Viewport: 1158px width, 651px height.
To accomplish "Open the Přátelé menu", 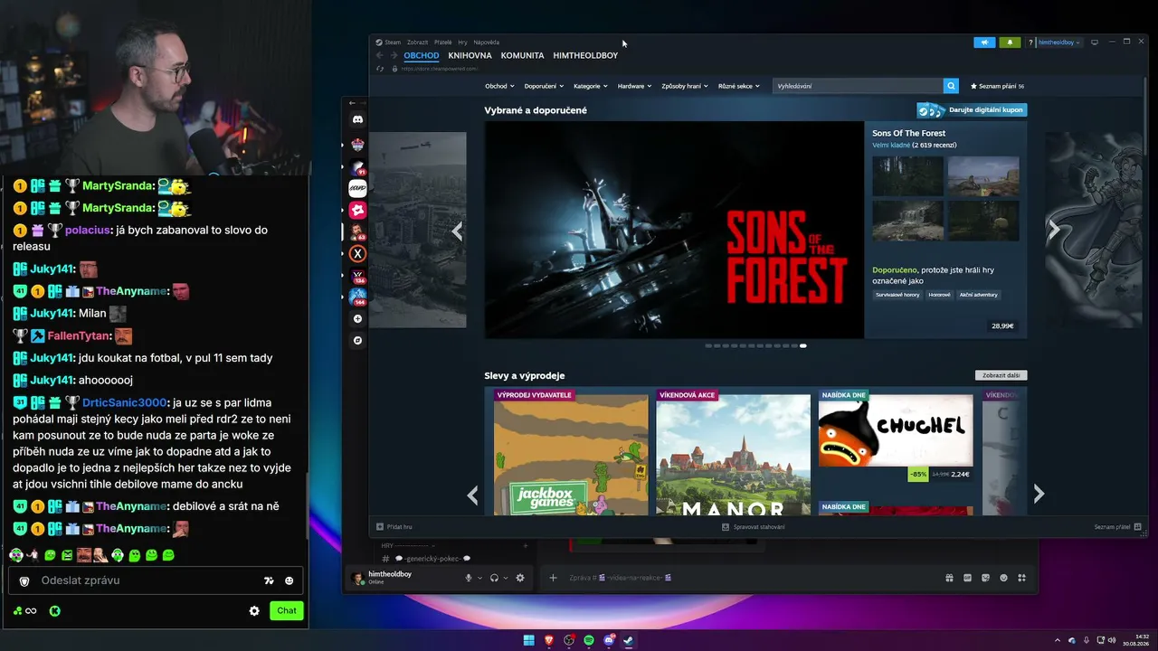I will [442, 42].
